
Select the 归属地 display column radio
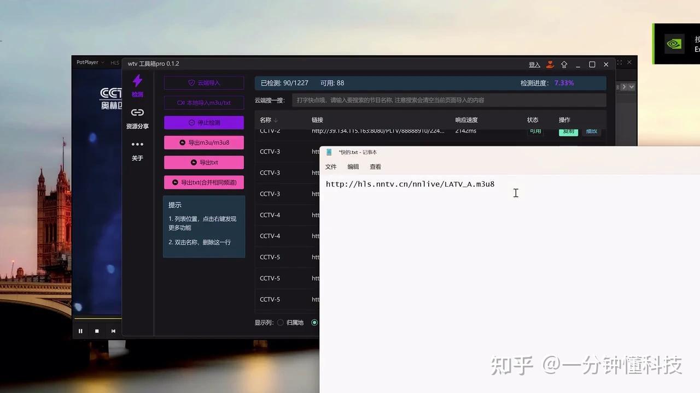tap(281, 323)
